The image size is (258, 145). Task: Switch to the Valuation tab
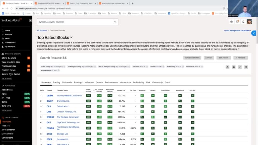click(89, 83)
